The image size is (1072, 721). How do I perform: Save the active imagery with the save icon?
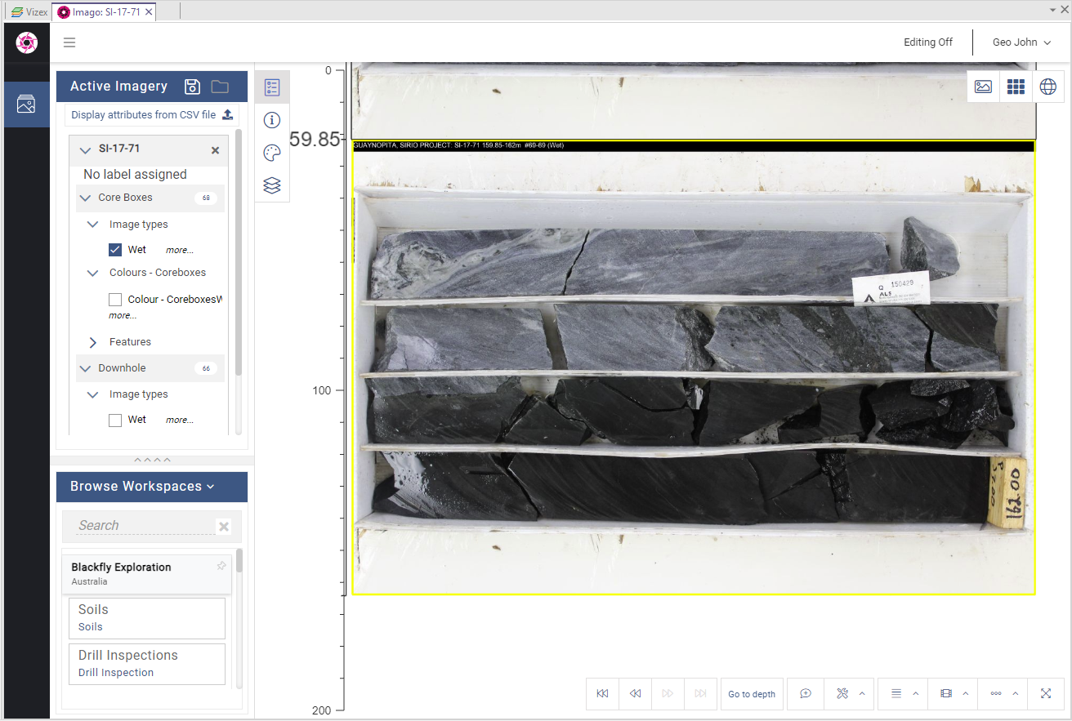(192, 86)
